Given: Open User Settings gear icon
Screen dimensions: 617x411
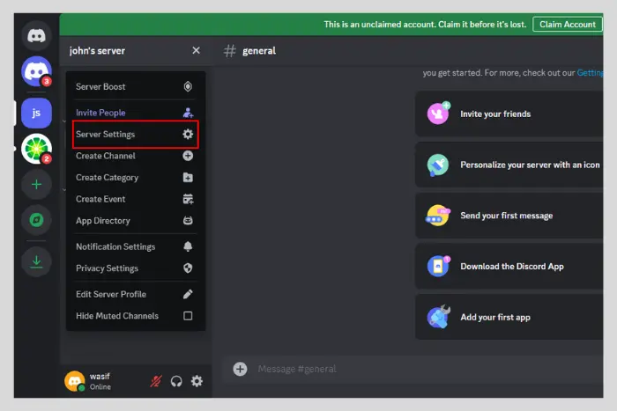Looking at the screenshot, I should click(x=197, y=381).
